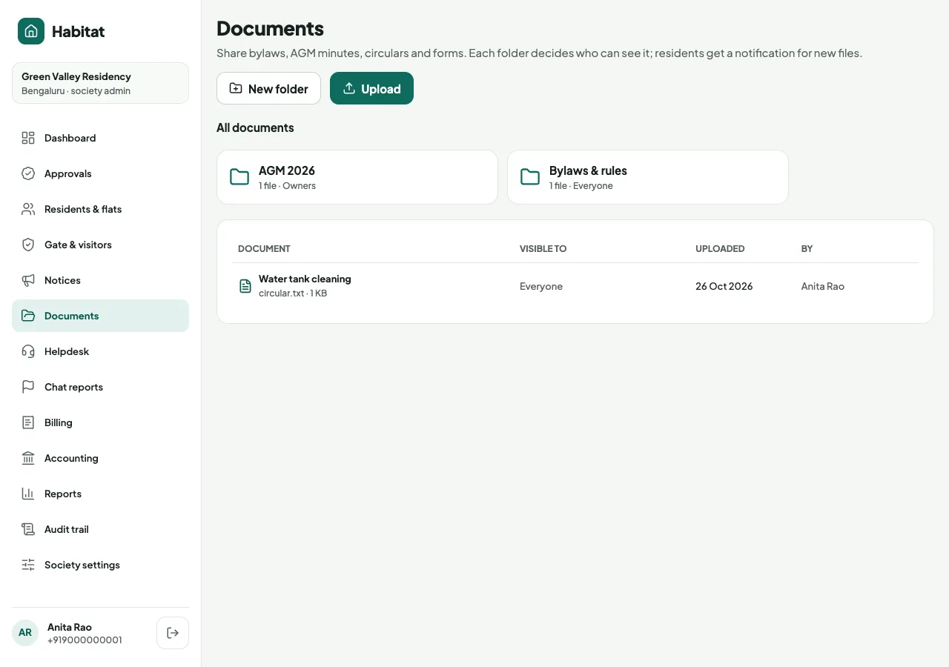The height and width of the screenshot is (667, 949).
Task: Open the Bylaws & rules folder card
Action: 647,177
